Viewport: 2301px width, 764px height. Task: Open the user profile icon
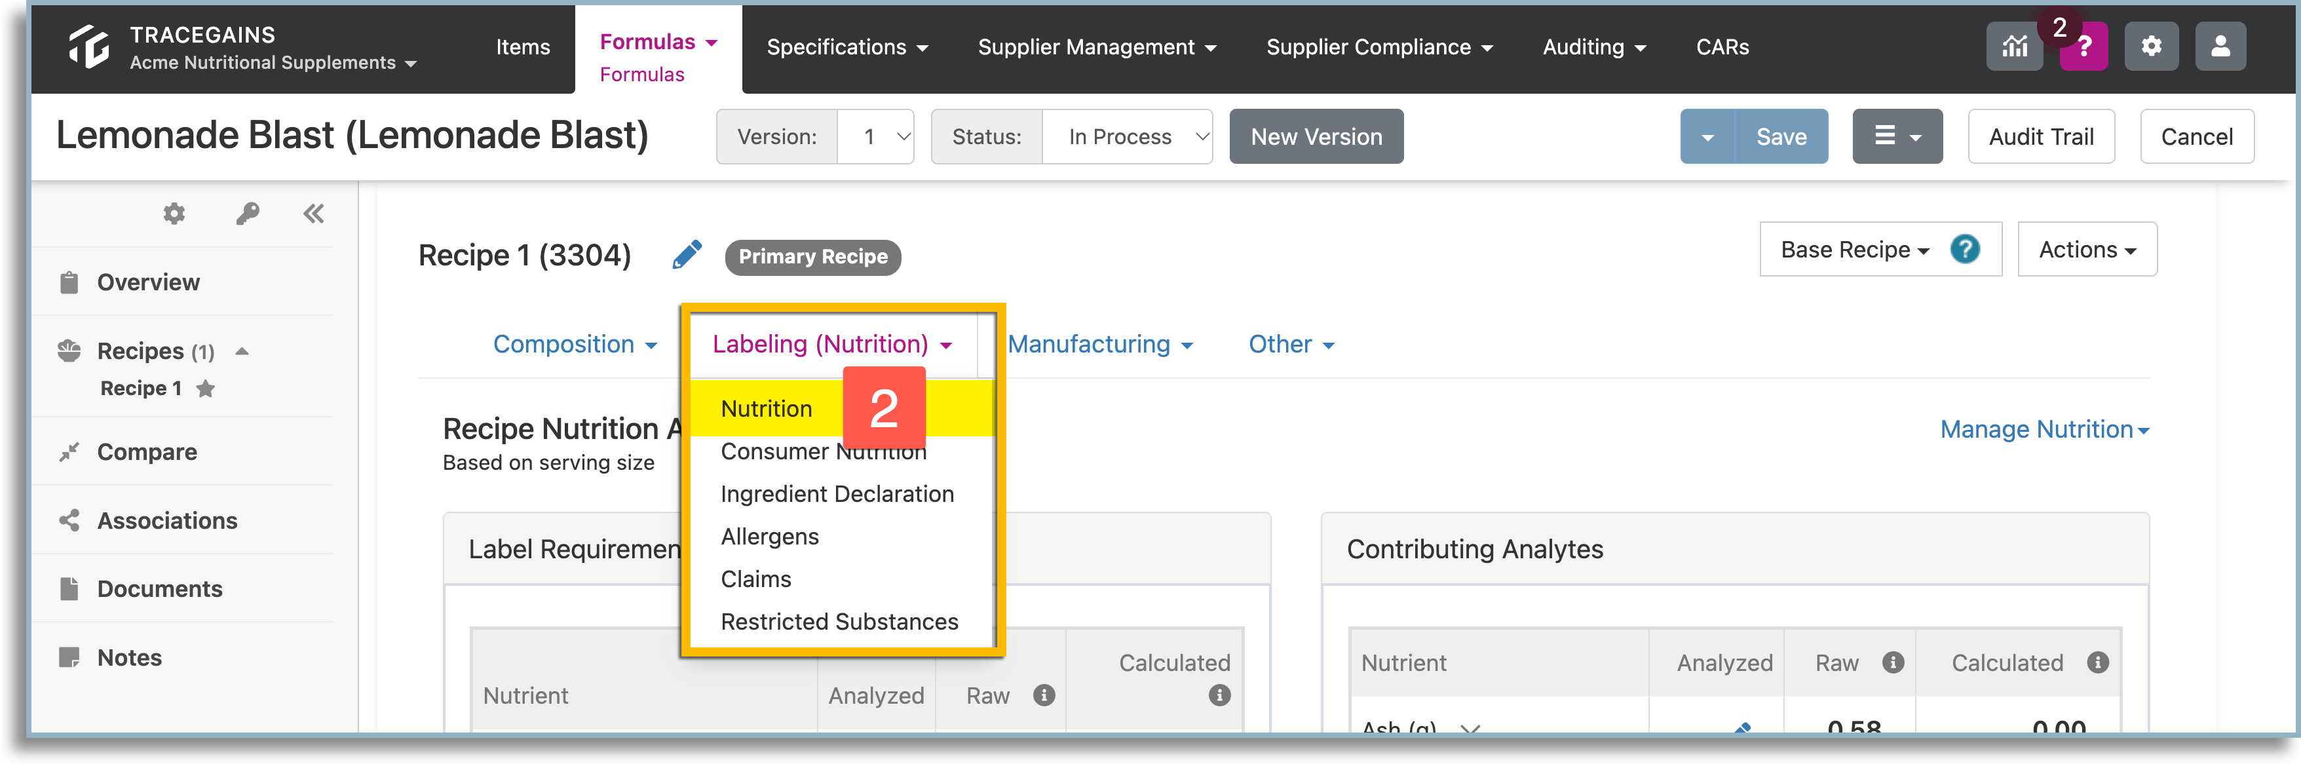(2220, 47)
